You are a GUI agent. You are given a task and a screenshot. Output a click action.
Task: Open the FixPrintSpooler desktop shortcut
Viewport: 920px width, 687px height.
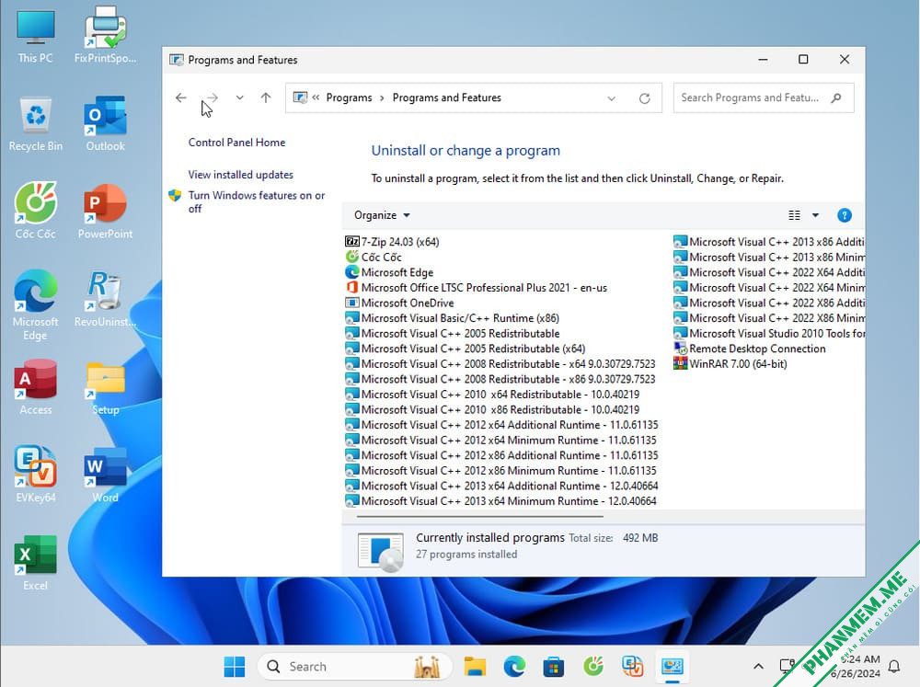coord(105,35)
